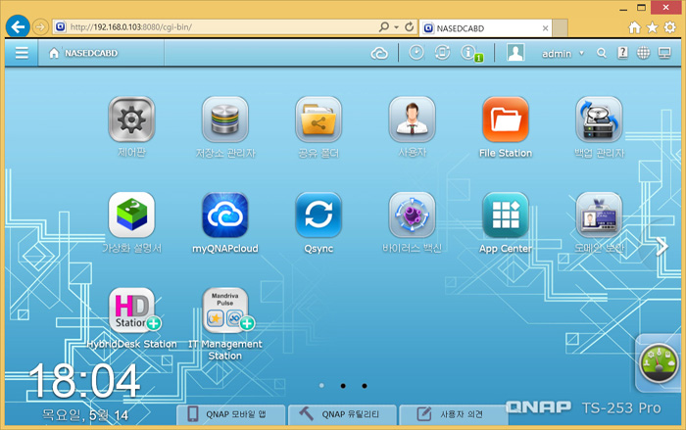
Task: Click the NASEDCABD home icon
Action: [x=54, y=53]
